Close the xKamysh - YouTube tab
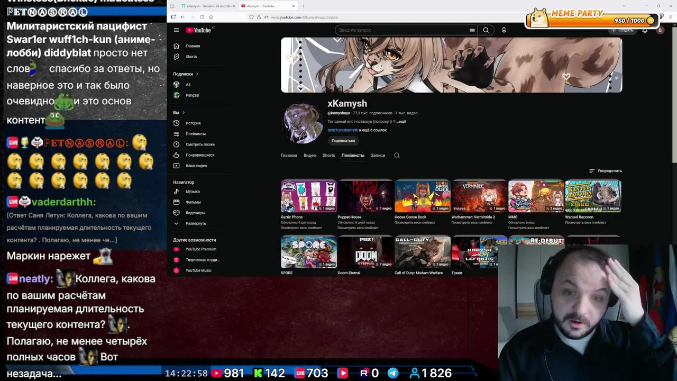 tap(294, 6)
